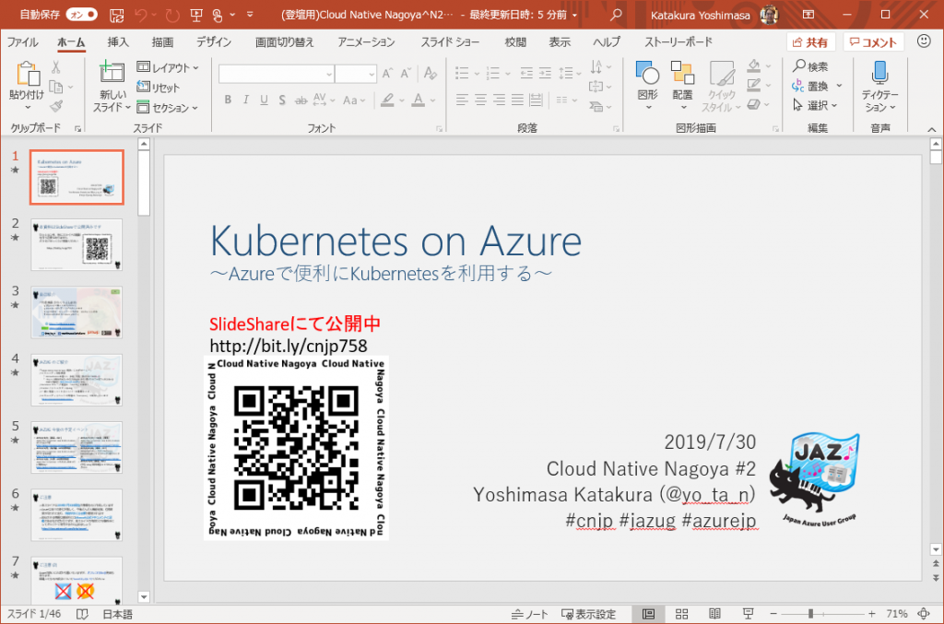Click the Reset (リセット) slide button
944x624 pixels.
(x=159, y=88)
